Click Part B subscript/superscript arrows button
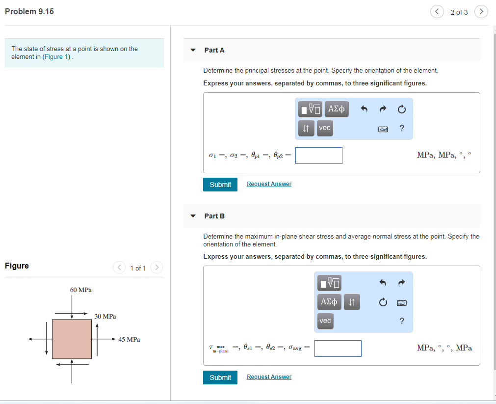Image resolution: width=496 pixels, height=404 pixels. pyautogui.click(x=352, y=302)
